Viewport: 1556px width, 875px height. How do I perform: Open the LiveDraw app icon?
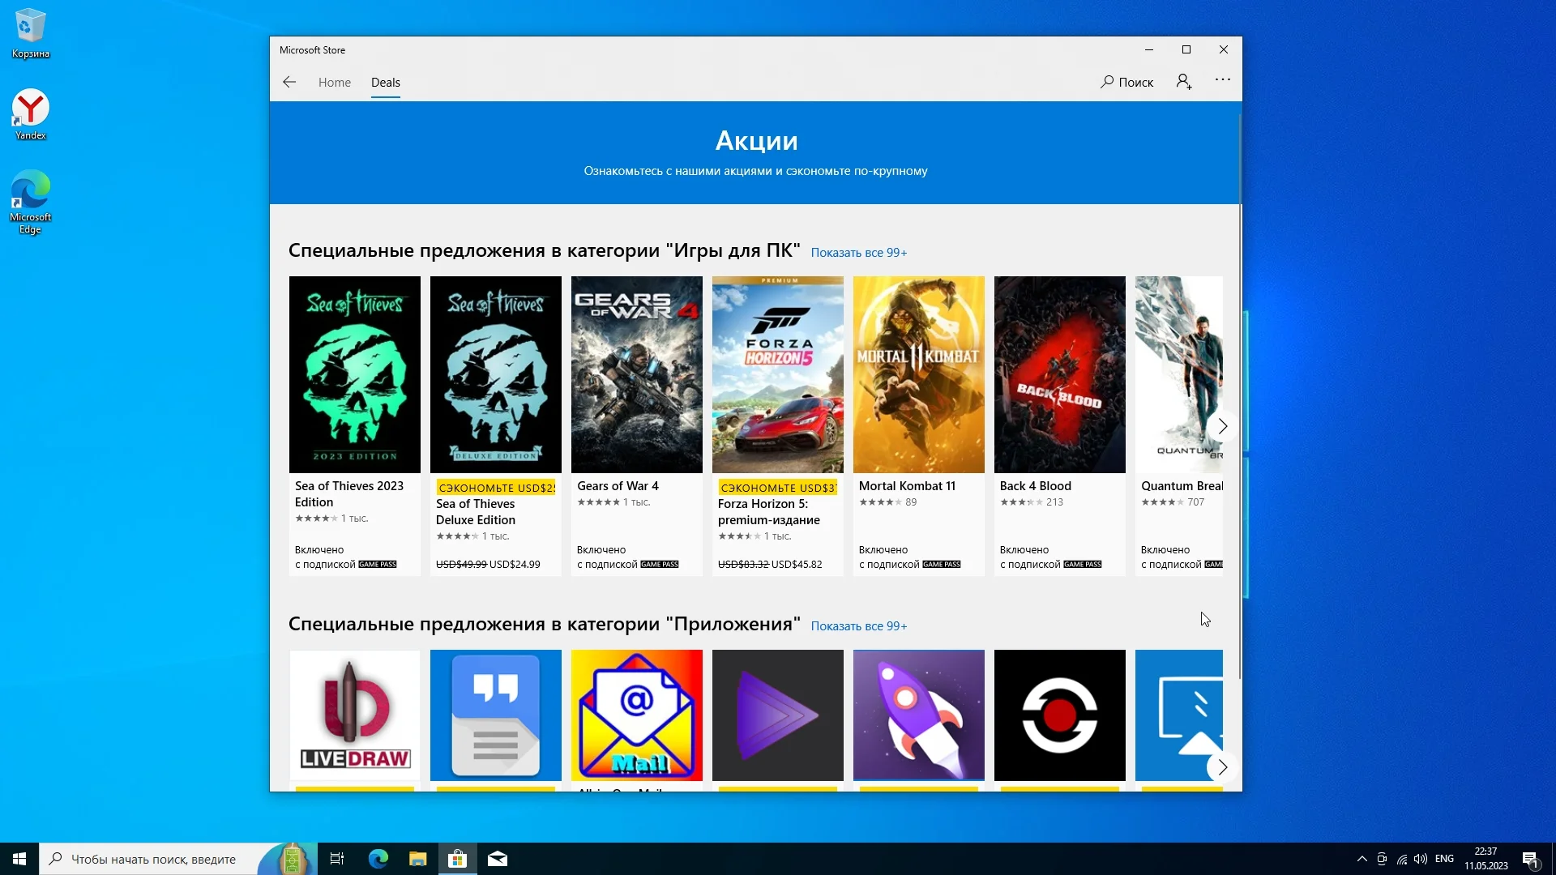(354, 715)
